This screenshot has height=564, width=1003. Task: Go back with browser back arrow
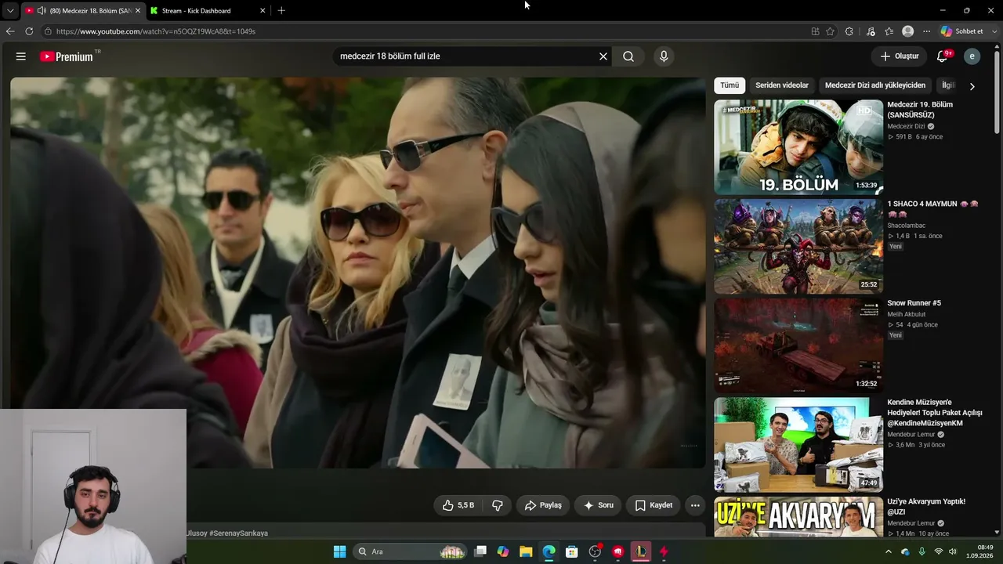(x=10, y=31)
